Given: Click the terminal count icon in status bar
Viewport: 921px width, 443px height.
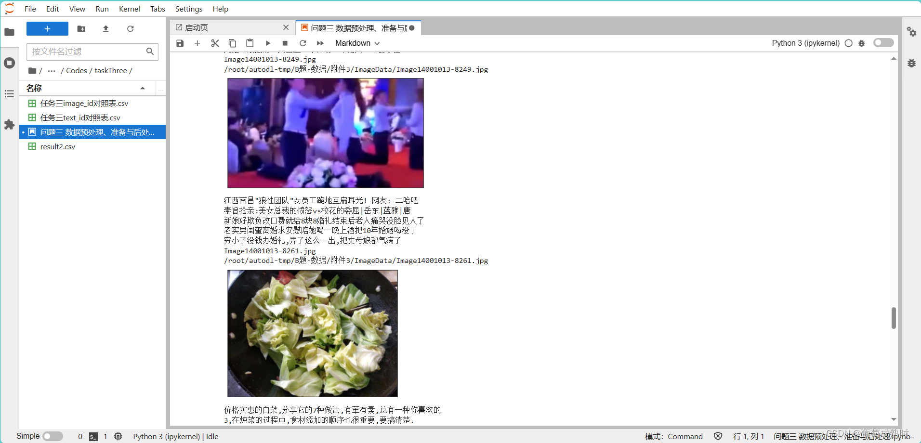Looking at the screenshot, I should click(x=93, y=437).
